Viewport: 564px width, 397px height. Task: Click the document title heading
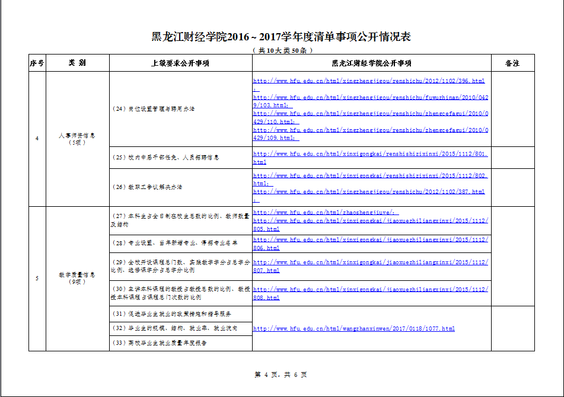click(x=282, y=37)
